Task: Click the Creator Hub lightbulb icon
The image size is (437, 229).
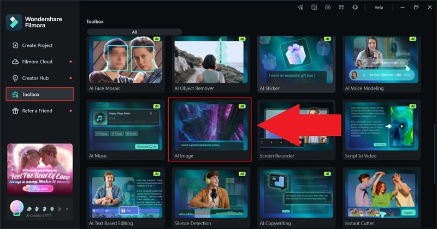Action: point(15,78)
